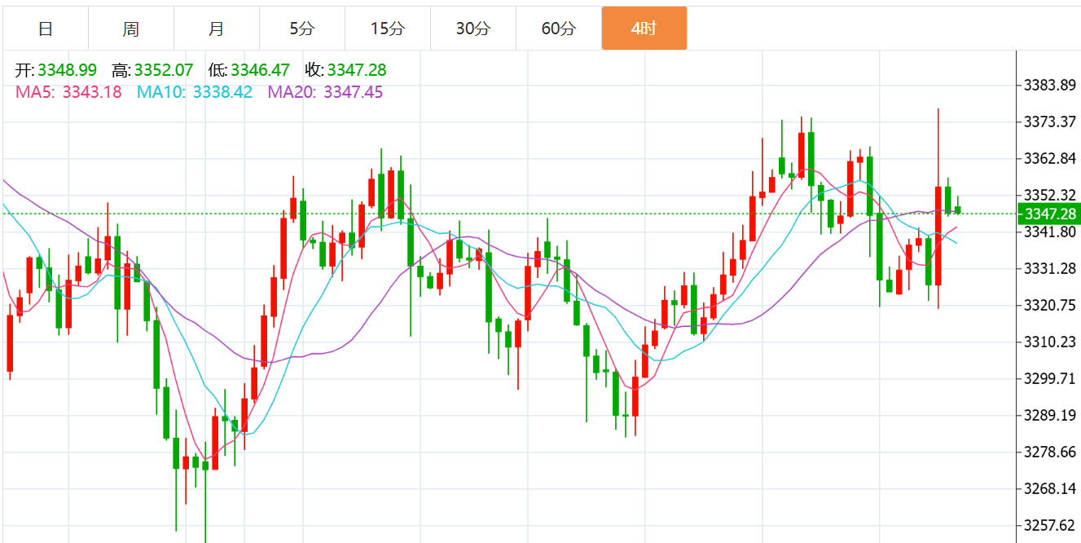This screenshot has width=1081, height=543.
Task: Open the 月 monthly timeframe tab
Action: coord(217,29)
